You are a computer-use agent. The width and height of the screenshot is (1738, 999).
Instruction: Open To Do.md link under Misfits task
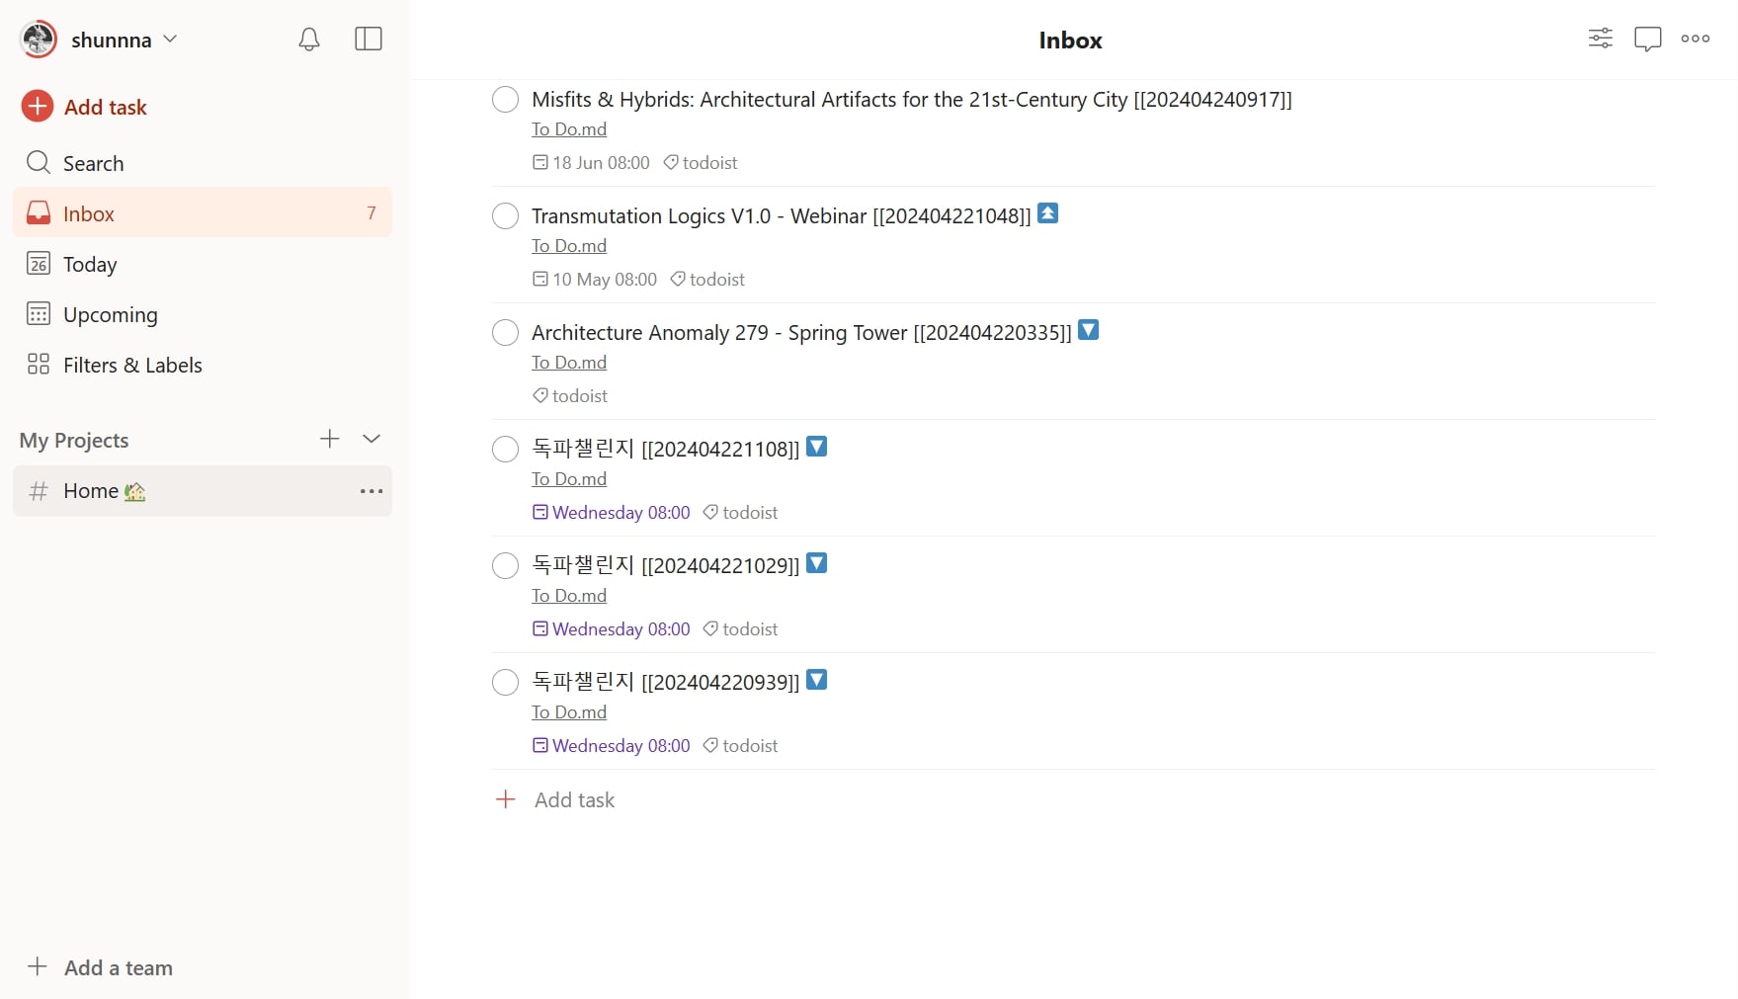coord(569,129)
